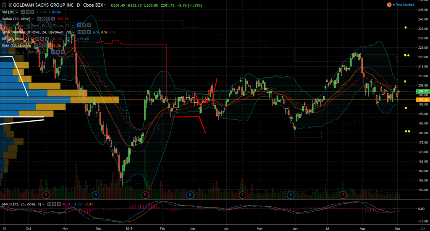Viewport: 430px width, 231px height.
Task: Remove the EMA (20, close) indicator
Action: coord(45,45)
